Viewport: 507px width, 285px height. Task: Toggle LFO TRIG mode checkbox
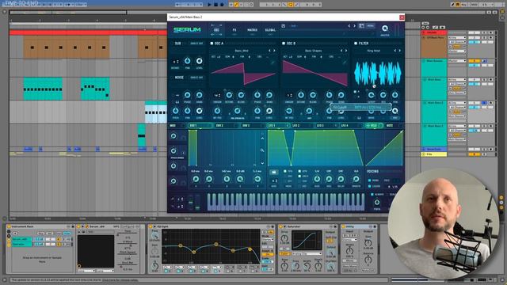285,171
